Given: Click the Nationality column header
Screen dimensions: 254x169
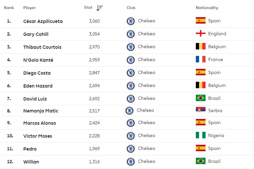Looking at the screenshot, I should 207,8.
